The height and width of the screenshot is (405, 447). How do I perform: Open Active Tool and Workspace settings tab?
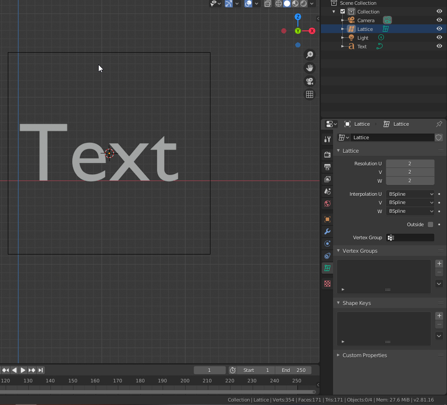tap(327, 139)
